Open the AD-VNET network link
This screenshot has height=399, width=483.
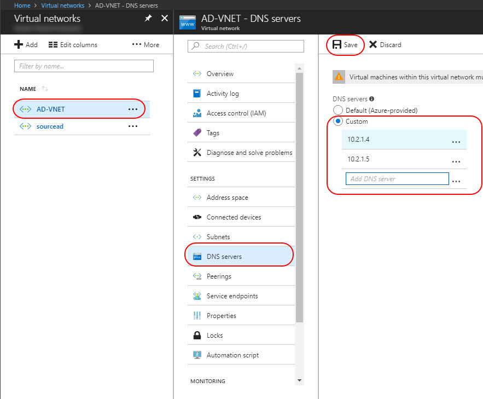pyautogui.click(x=50, y=109)
